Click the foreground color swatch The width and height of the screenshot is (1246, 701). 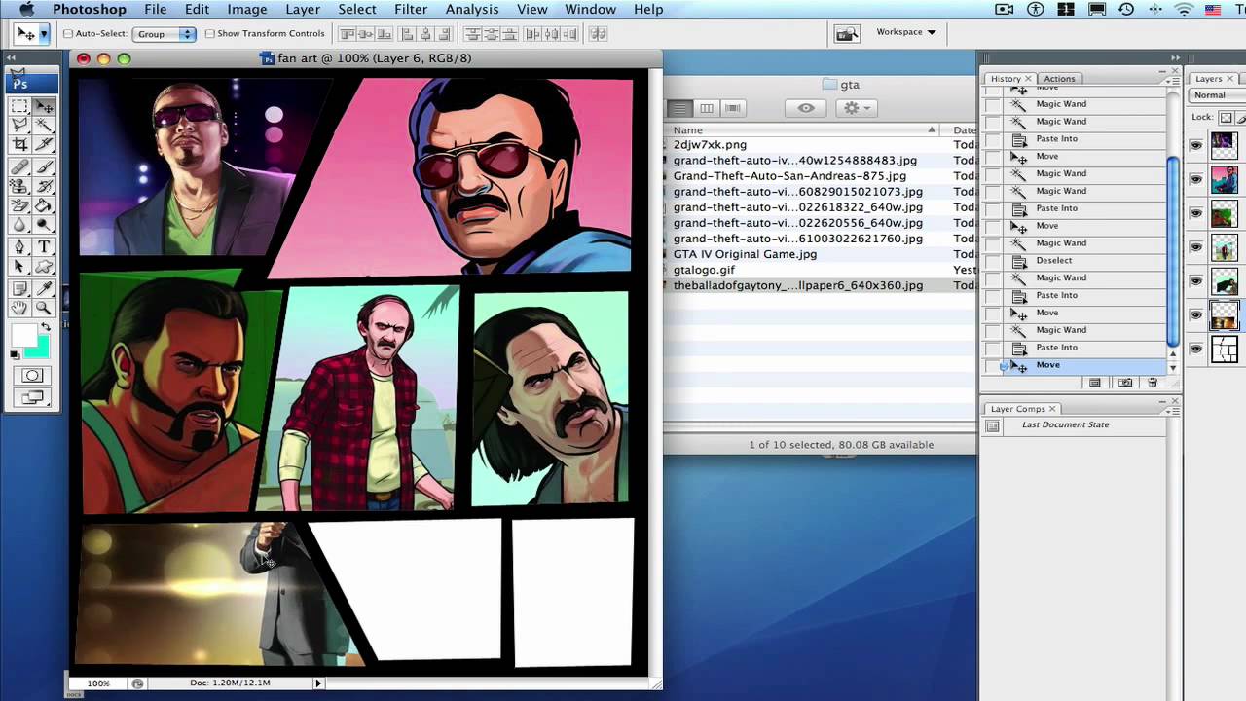(x=23, y=336)
